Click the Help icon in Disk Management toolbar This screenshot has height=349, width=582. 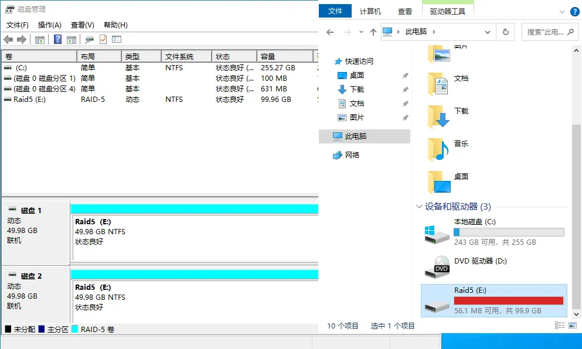pyautogui.click(x=57, y=40)
